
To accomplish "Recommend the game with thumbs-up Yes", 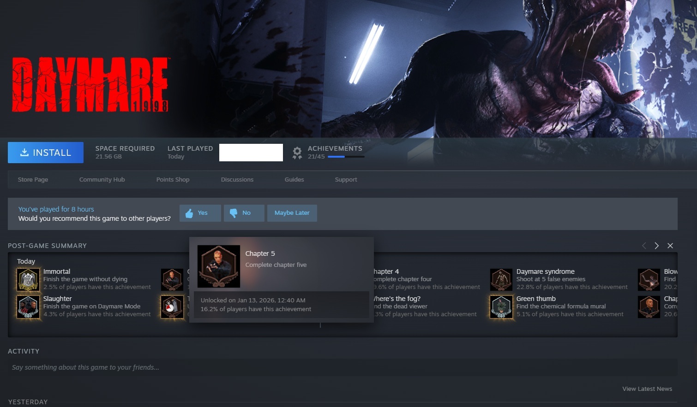I will click(x=200, y=213).
